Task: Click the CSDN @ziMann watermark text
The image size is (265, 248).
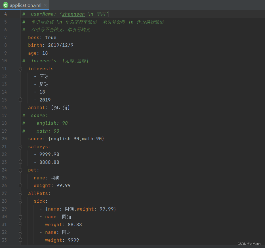Action: pos(249,243)
